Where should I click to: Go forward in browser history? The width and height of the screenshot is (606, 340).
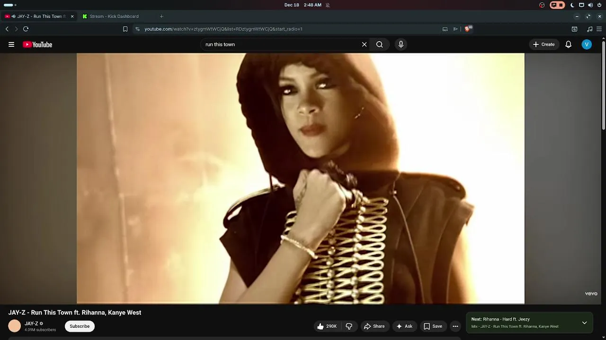click(x=16, y=29)
